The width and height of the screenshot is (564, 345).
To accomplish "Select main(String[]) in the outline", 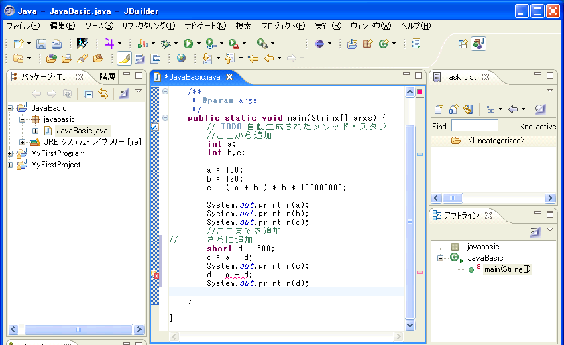I will 507,269.
